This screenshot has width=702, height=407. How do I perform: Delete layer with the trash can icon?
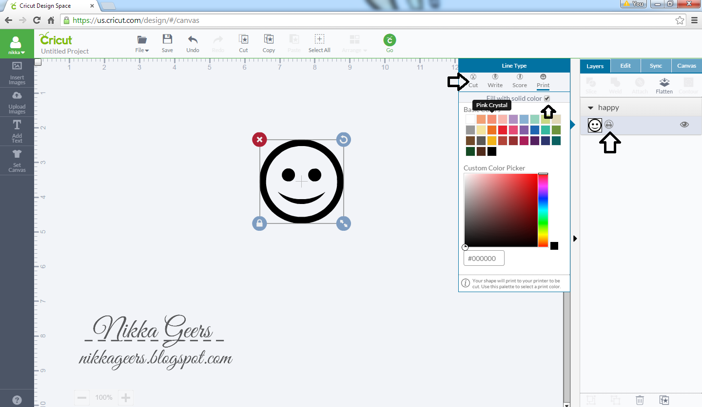pos(640,399)
